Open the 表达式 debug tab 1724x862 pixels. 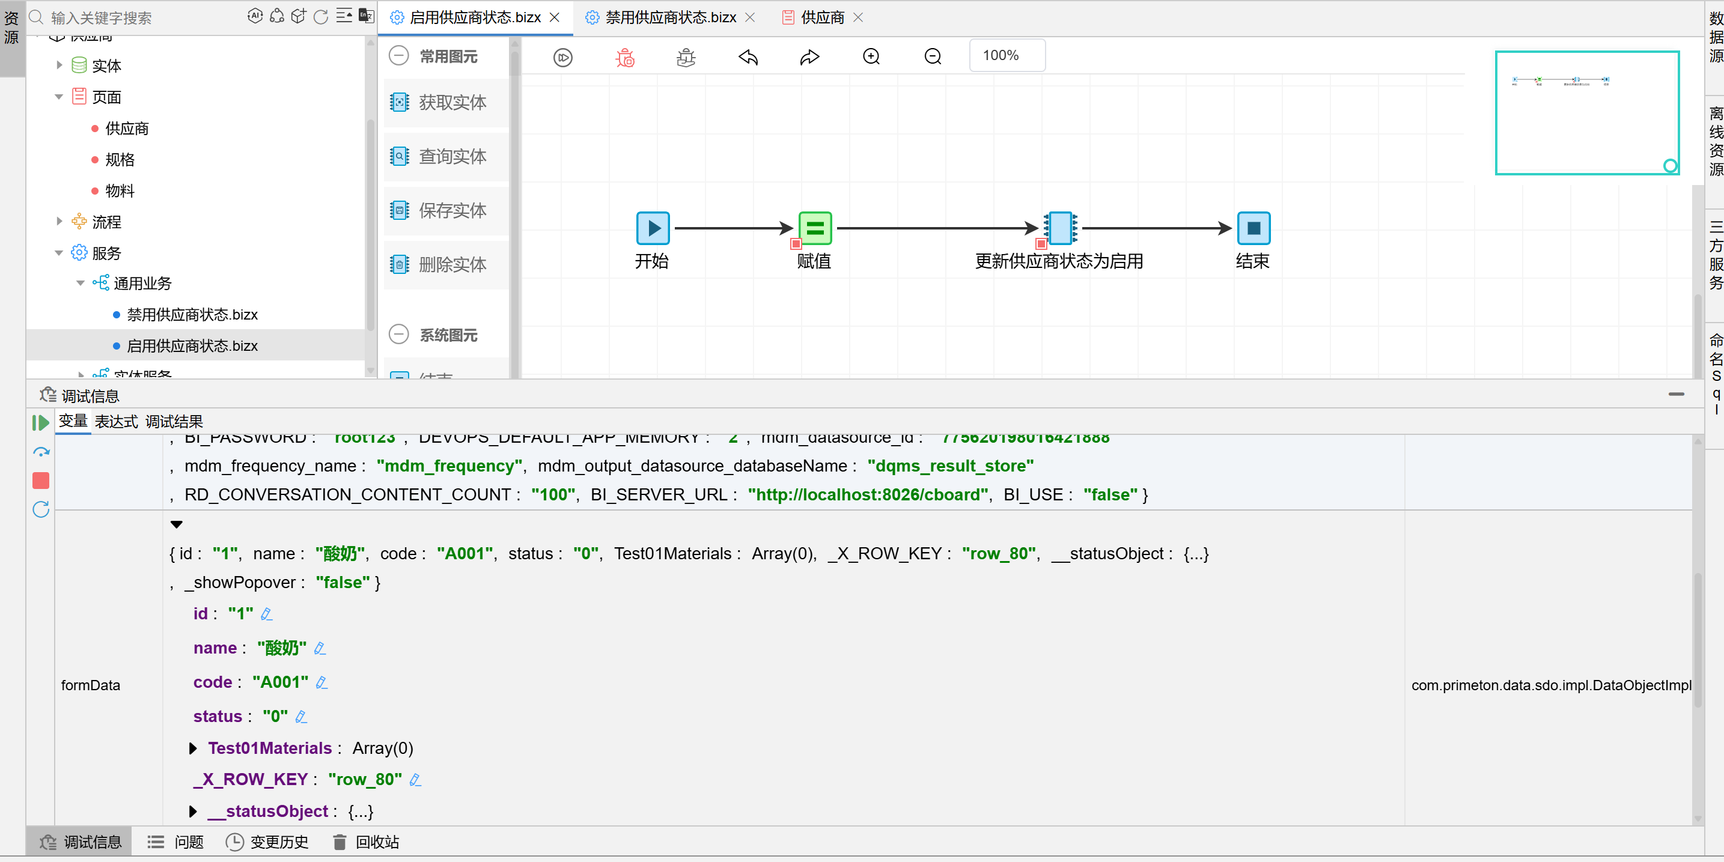[116, 422]
